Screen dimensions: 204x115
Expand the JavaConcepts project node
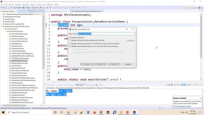click(x=2, y=19)
